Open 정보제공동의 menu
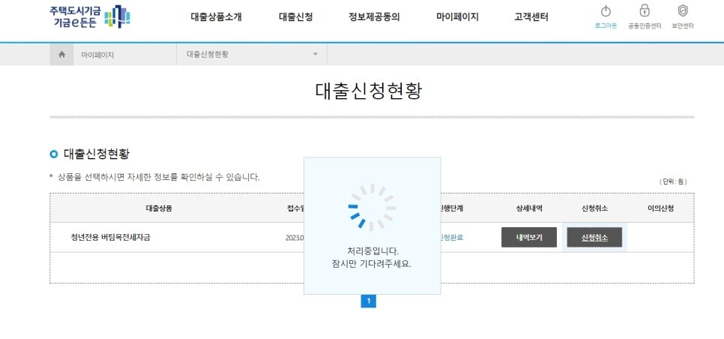 tap(374, 17)
